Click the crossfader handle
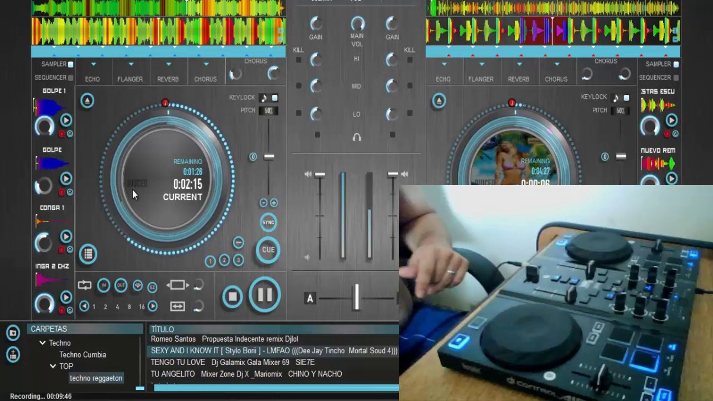The image size is (713, 401). pyautogui.click(x=356, y=297)
